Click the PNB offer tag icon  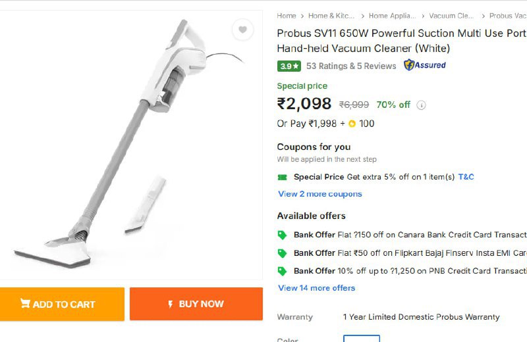[x=282, y=271]
